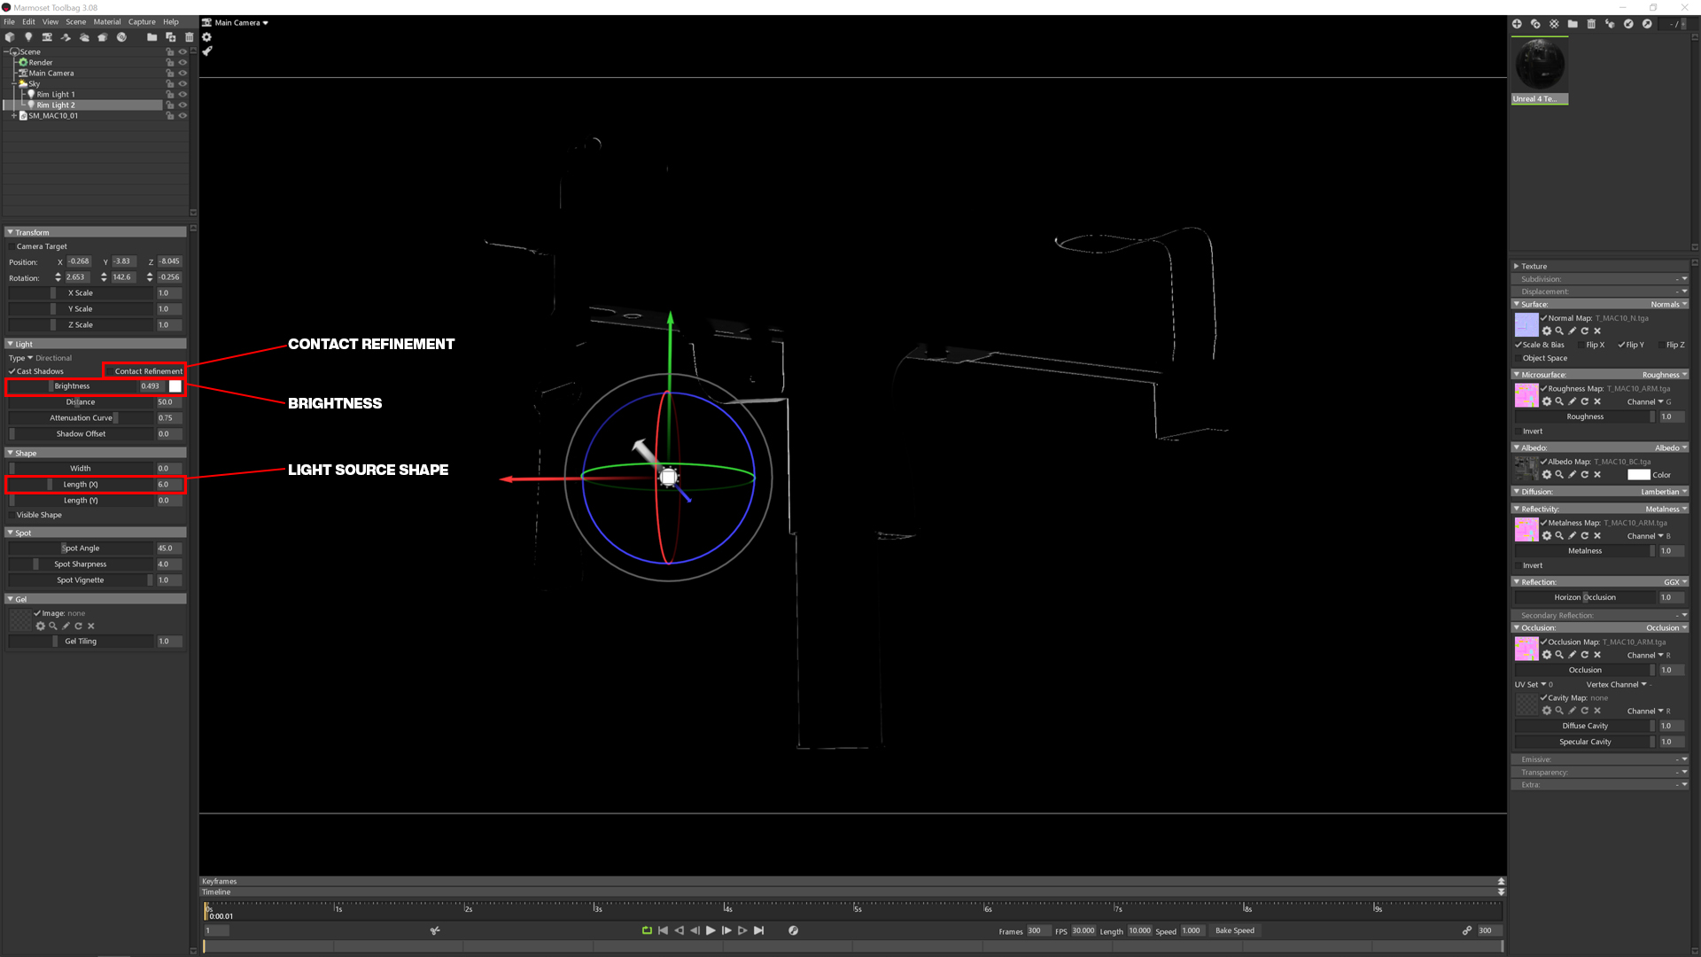Image resolution: width=1701 pixels, height=957 pixels.
Task: Expand the SM_MAC10_01 tree node
Action: [13, 115]
